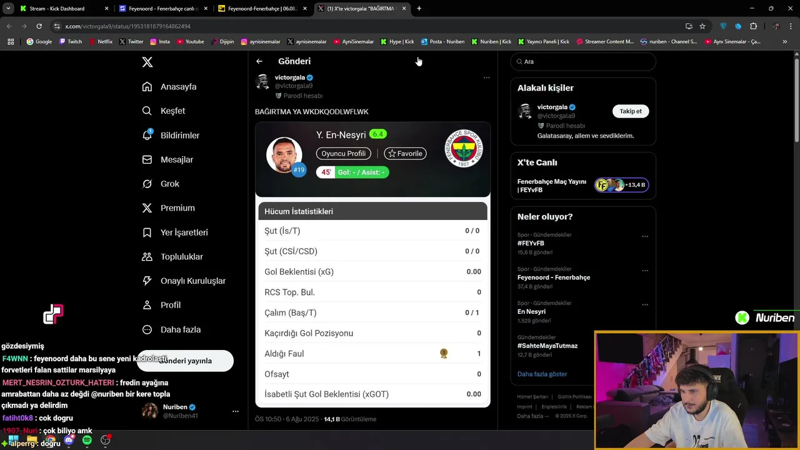
Task: Open the #FEYvFB trend
Action: click(531, 243)
